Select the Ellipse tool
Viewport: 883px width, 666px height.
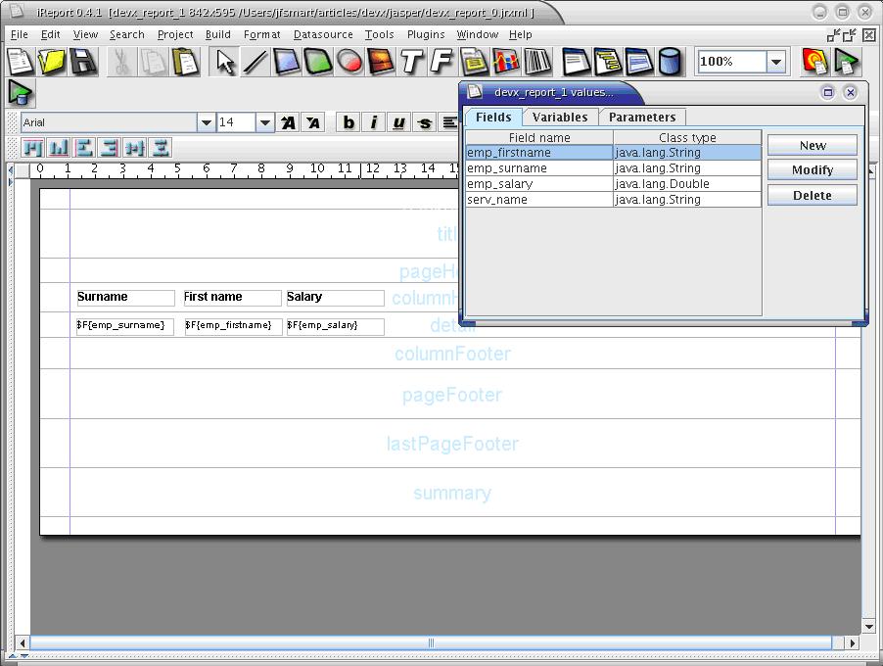coord(349,62)
